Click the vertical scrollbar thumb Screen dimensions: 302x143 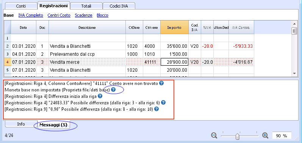tap(294, 31)
